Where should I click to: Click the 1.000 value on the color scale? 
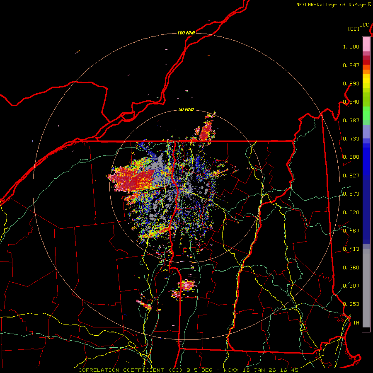tap(351, 46)
